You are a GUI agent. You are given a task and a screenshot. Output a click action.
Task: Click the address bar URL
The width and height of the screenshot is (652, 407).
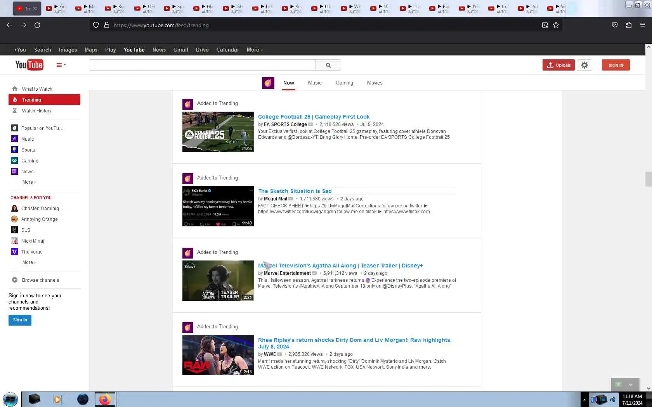(161, 25)
